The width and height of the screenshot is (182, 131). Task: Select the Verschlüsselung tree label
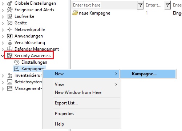click(x=30, y=43)
